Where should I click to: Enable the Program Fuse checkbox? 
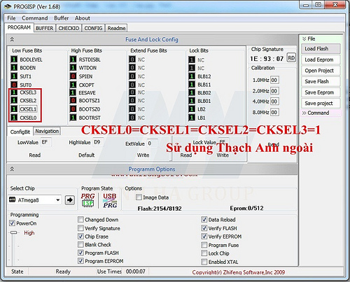click(204, 245)
